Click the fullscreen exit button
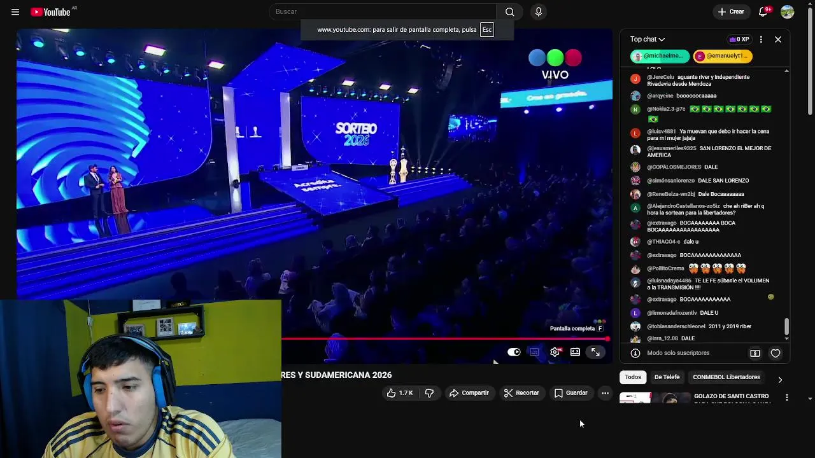Image resolution: width=815 pixels, height=458 pixels. pos(595,352)
